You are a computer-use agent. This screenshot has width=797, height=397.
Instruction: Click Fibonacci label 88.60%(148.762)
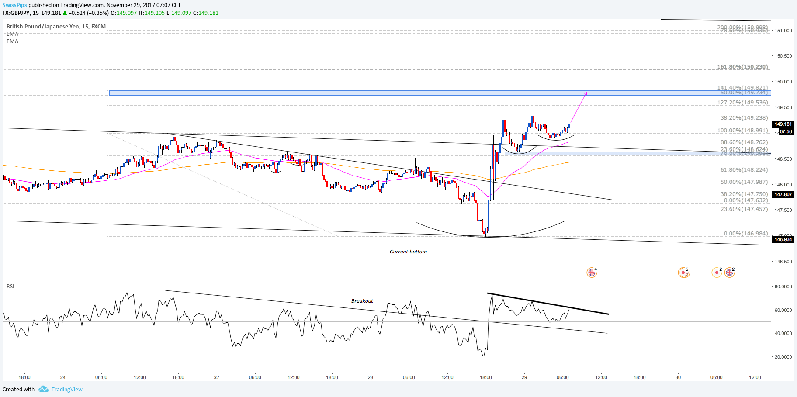coord(744,142)
